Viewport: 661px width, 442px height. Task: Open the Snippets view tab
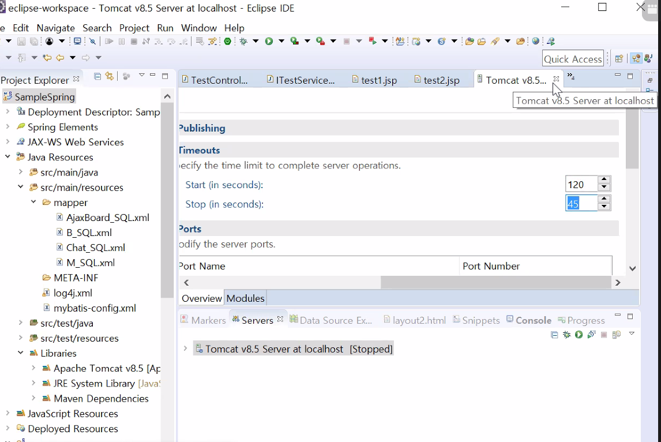[x=476, y=320]
